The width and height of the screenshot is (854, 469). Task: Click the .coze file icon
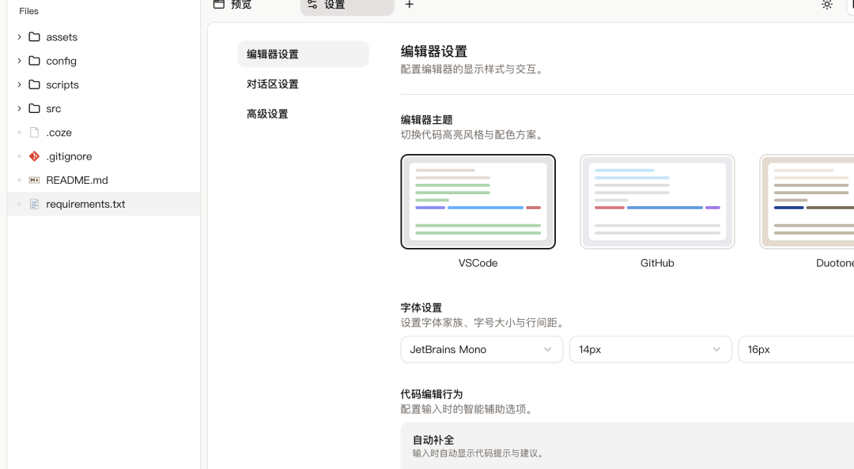tap(34, 133)
